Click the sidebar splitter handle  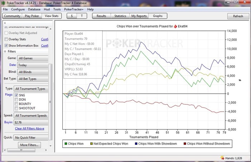(x=53, y=86)
